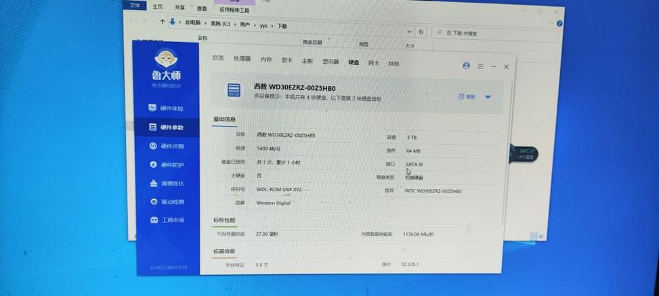Image resolution: width=659 pixels, height=296 pixels.
Task: Click the copy icon labeled 复制
Action: [x=466, y=97]
